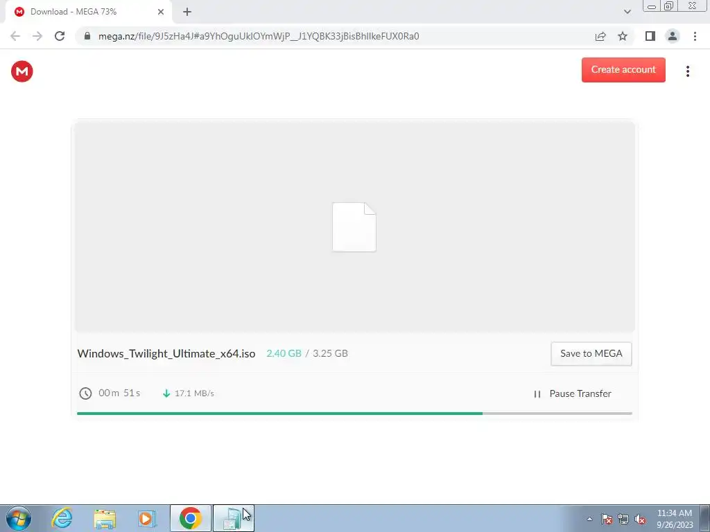The width and height of the screenshot is (710, 532).
Task: Pause the file transfer
Action: click(x=573, y=393)
